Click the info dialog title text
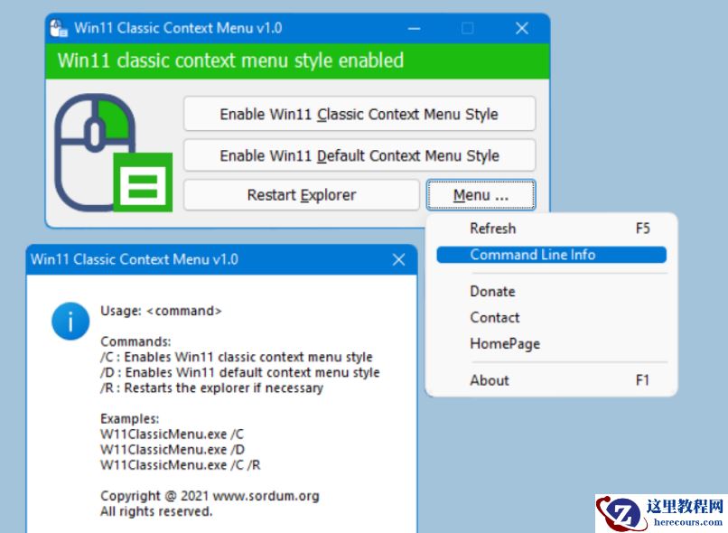Image resolution: width=728 pixels, height=533 pixels. pyautogui.click(x=135, y=259)
